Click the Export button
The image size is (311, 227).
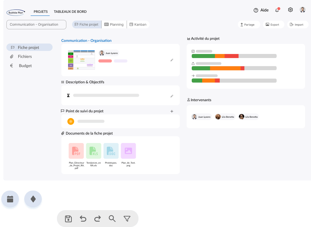point(273,25)
